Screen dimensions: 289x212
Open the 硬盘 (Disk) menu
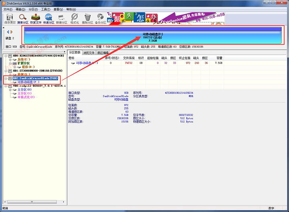point(20,9)
